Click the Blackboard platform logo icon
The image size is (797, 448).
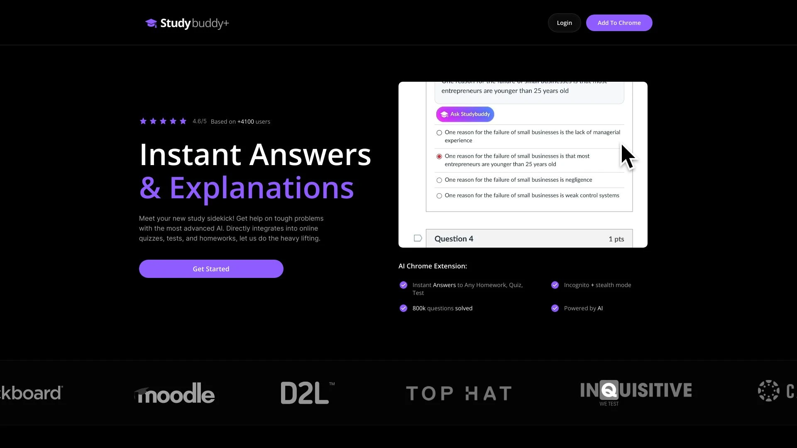pyautogui.click(x=31, y=393)
